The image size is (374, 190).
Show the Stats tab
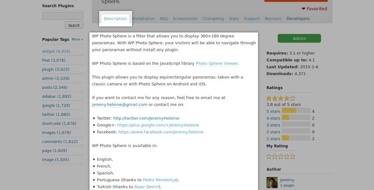click(x=234, y=19)
